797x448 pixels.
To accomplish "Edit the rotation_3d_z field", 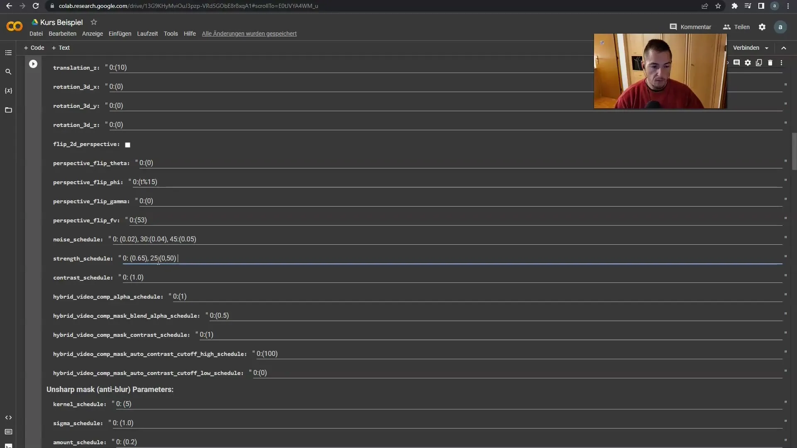I will [446, 125].
